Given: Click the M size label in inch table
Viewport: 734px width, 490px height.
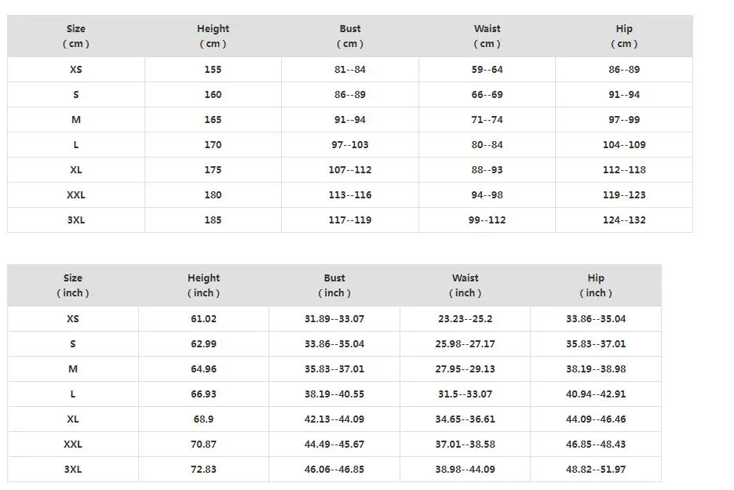Looking at the screenshot, I should point(73,369).
